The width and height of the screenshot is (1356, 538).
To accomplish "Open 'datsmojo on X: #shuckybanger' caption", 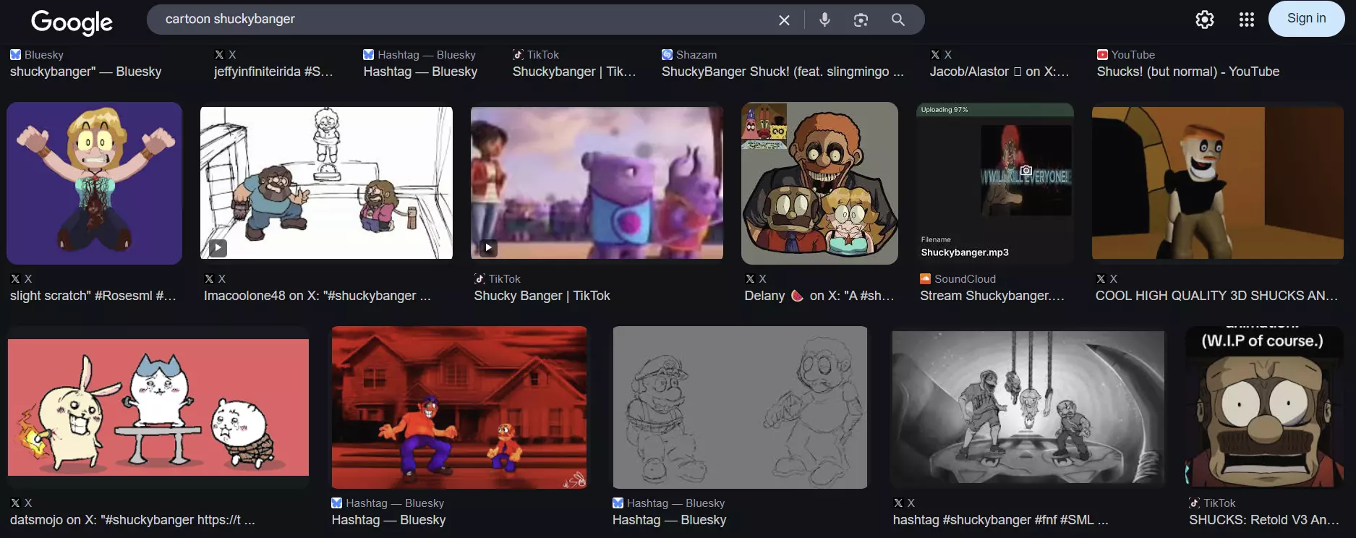I will 132,520.
